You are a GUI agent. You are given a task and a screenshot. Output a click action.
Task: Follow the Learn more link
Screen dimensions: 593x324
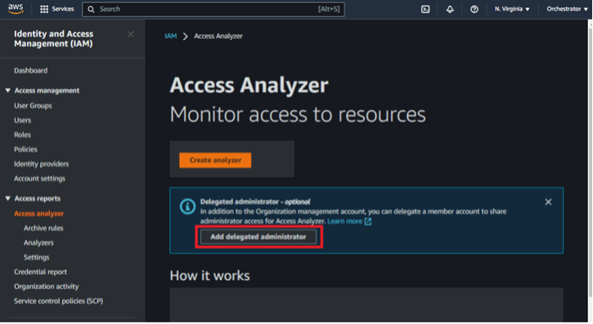point(344,221)
